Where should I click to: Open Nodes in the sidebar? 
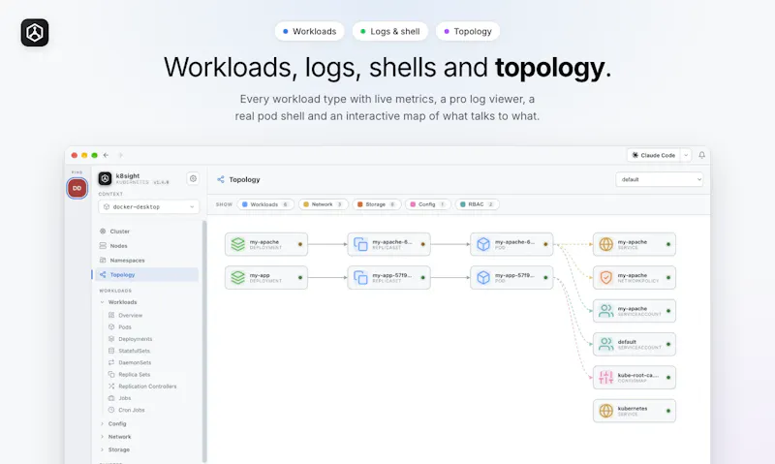tap(146, 246)
